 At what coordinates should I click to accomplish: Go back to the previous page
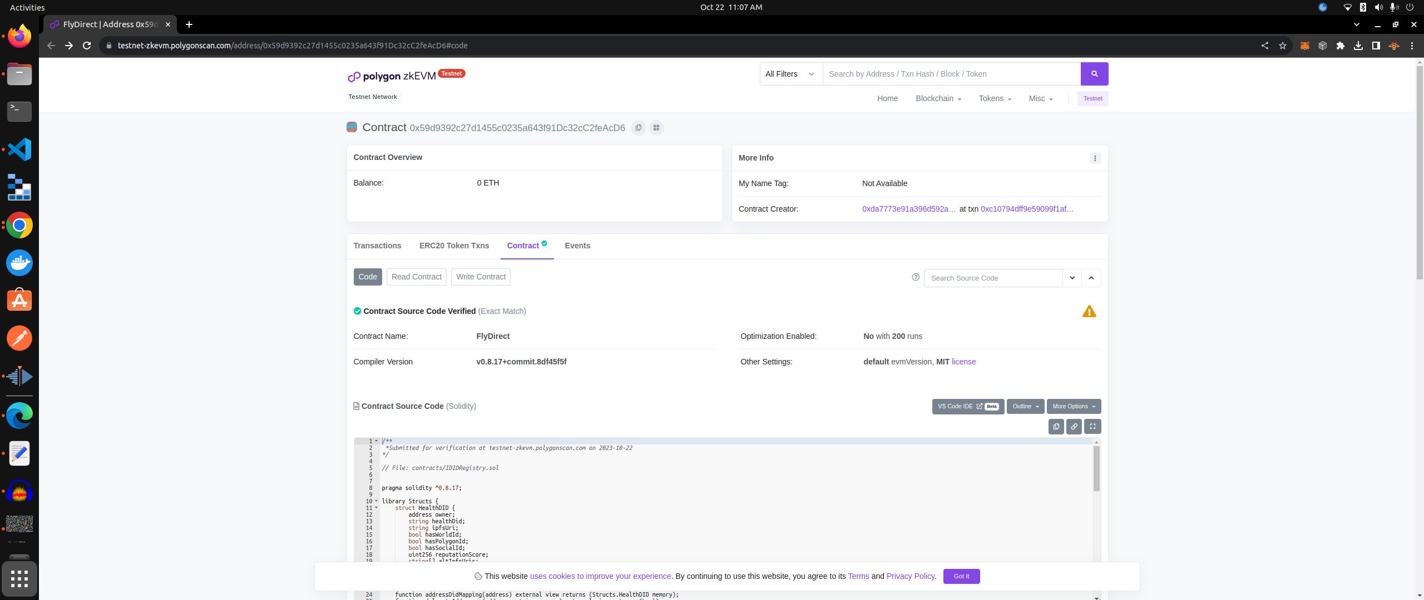click(51, 46)
